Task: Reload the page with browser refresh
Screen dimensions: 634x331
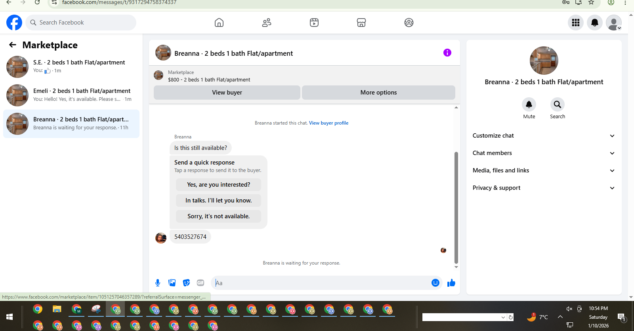Action: point(37,2)
